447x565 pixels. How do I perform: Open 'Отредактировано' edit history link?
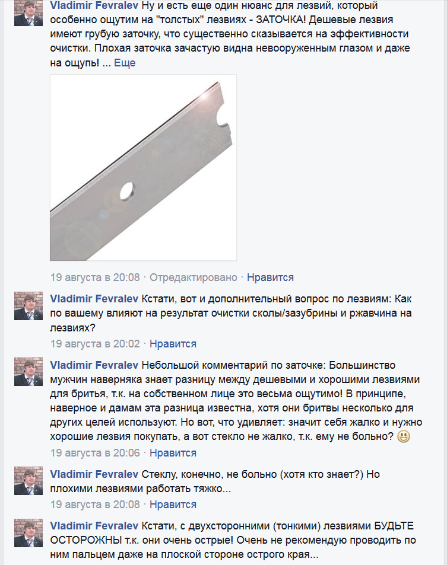coord(194,277)
